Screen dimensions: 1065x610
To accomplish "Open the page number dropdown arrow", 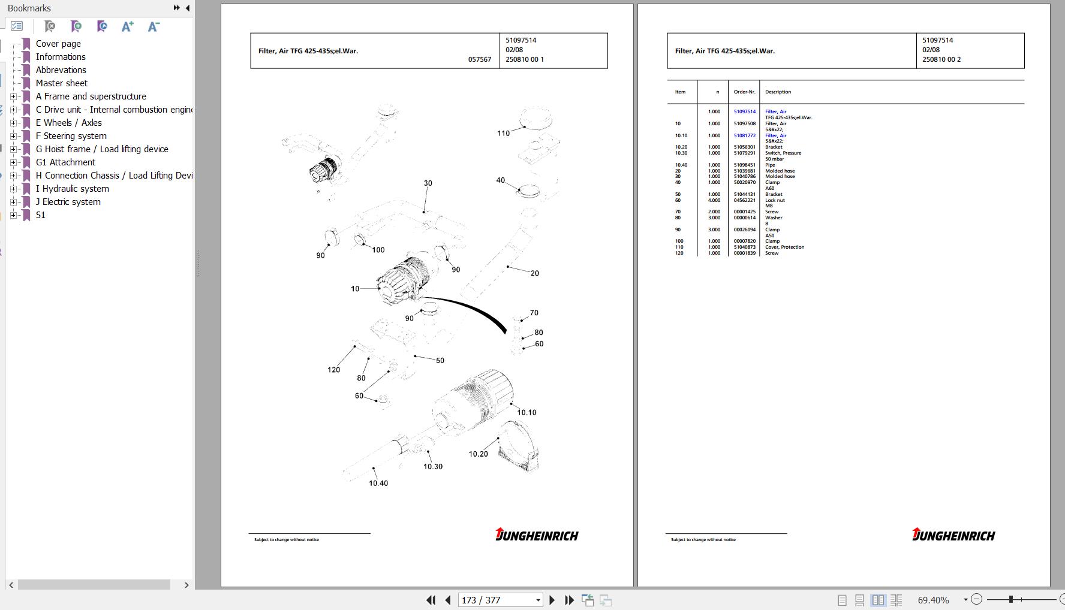I will pyautogui.click(x=538, y=600).
